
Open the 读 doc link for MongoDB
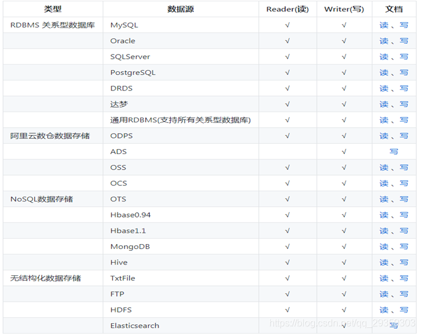[x=384, y=247]
